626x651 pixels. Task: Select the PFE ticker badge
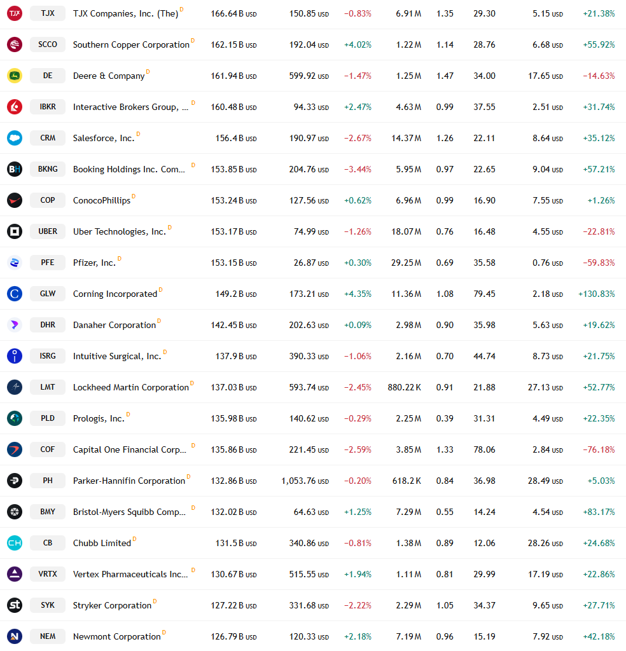tap(48, 263)
